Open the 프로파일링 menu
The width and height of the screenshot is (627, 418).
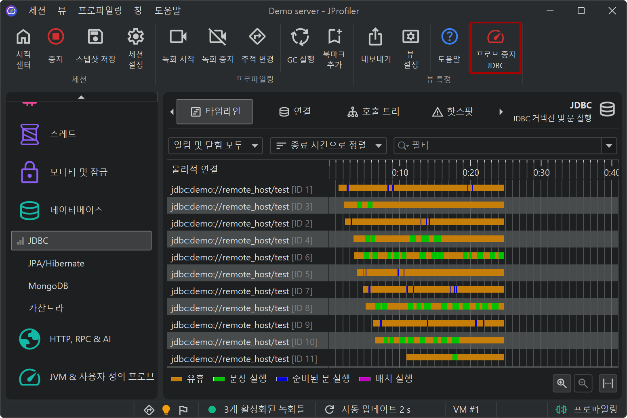(x=100, y=11)
